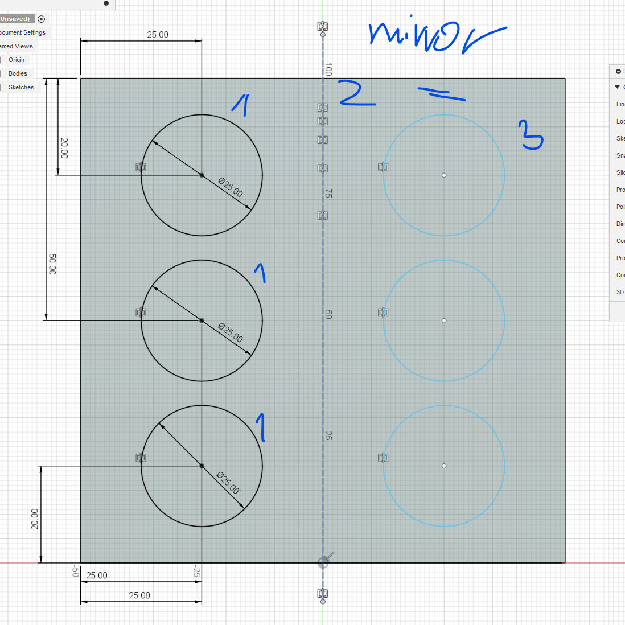The width and height of the screenshot is (625, 625).
Task: Collapse the Options section triangle in the palette
Action: [x=617, y=87]
